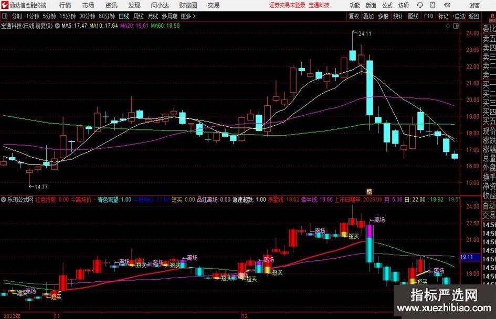496x319 pixels.
Task: Open the envelope messages icon
Action: coord(447,5)
